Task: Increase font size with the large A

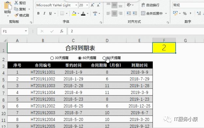Action: click(x=92, y=5)
